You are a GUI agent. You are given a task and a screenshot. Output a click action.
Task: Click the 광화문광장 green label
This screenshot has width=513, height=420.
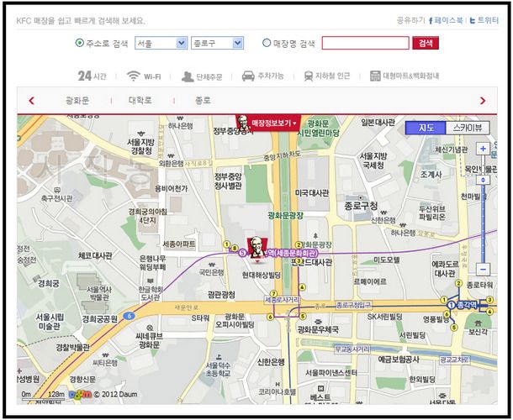285,215
